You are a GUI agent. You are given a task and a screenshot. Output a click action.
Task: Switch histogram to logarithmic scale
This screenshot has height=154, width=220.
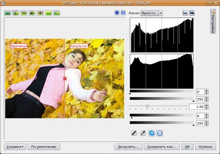tap(192, 13)
